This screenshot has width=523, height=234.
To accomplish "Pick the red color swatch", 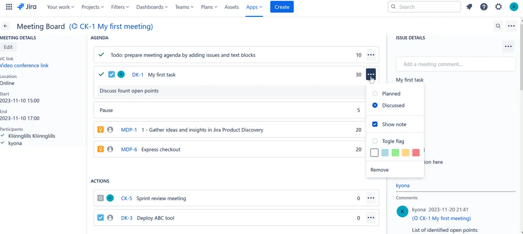I will click(416, 153).
